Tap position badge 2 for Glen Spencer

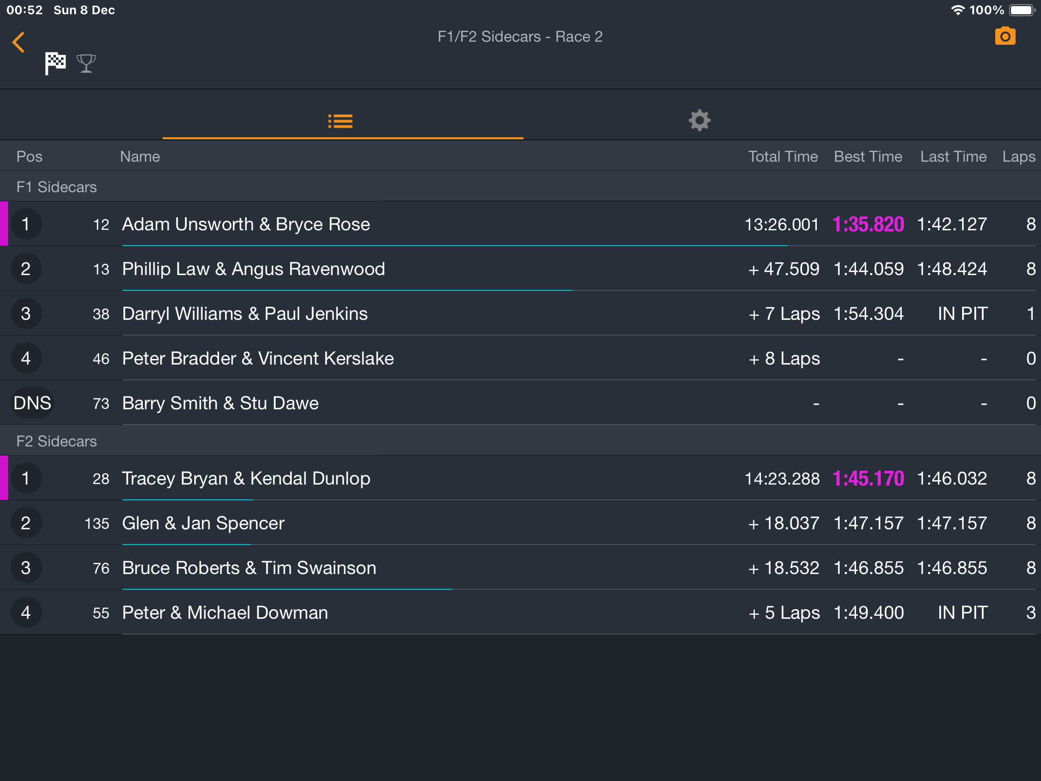[x=26, y=523]
